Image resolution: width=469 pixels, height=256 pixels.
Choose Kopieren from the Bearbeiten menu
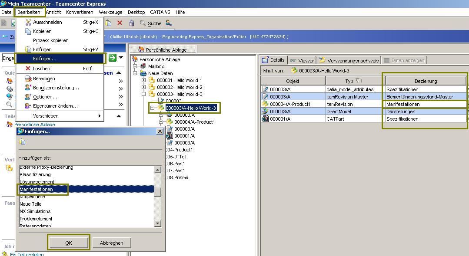coord(60,31)
